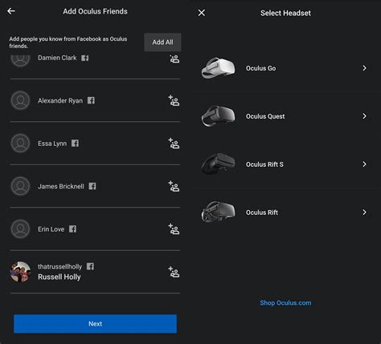Click Facebook icon beside Alexander Ryan

click(x=91, y=100)
